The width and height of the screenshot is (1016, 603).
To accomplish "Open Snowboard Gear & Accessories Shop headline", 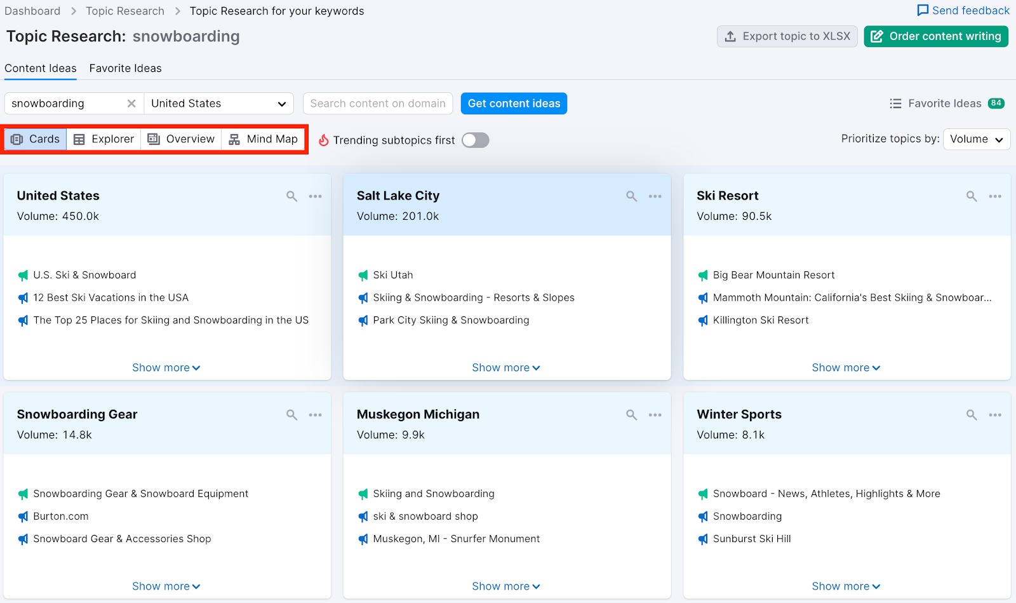I will pyautogui.click(x=122, y=539).
